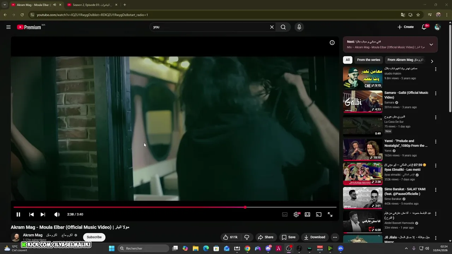The width and height of the screenshot is (452, 254).
Task: Open options for Simo Barakat SALAT YAMI
Action: (x=435, y=190)
